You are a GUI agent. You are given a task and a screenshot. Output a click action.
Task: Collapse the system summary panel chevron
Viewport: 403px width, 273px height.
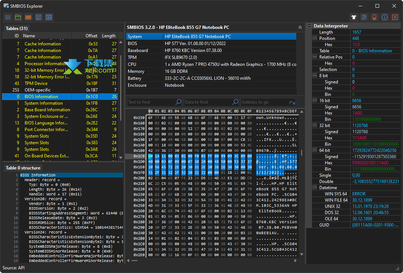point(300,27)
